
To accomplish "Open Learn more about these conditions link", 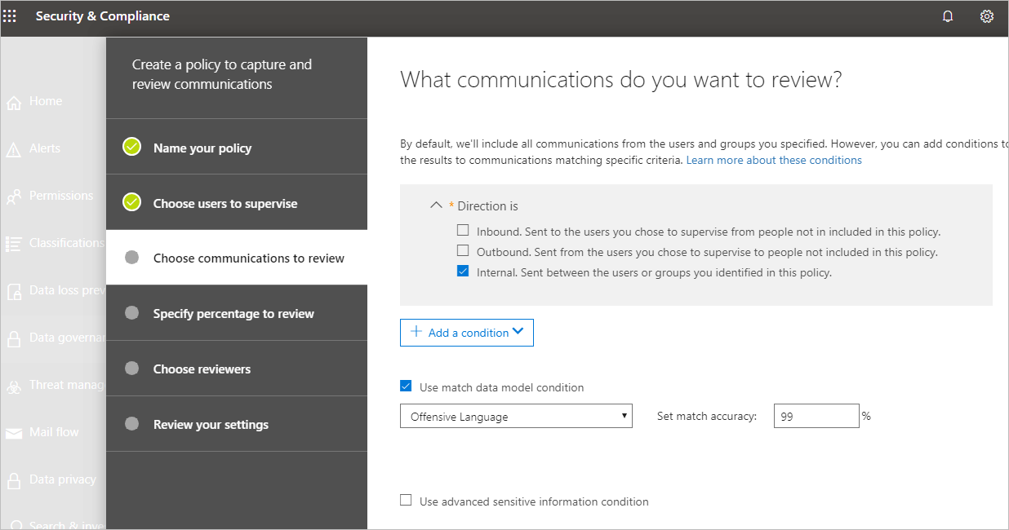I will pos(772,159).
